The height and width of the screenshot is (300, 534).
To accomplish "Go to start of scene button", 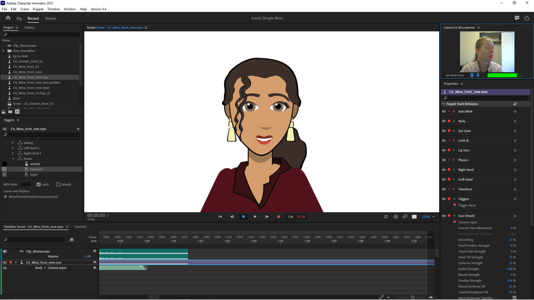I will click(x=220, y=217).
